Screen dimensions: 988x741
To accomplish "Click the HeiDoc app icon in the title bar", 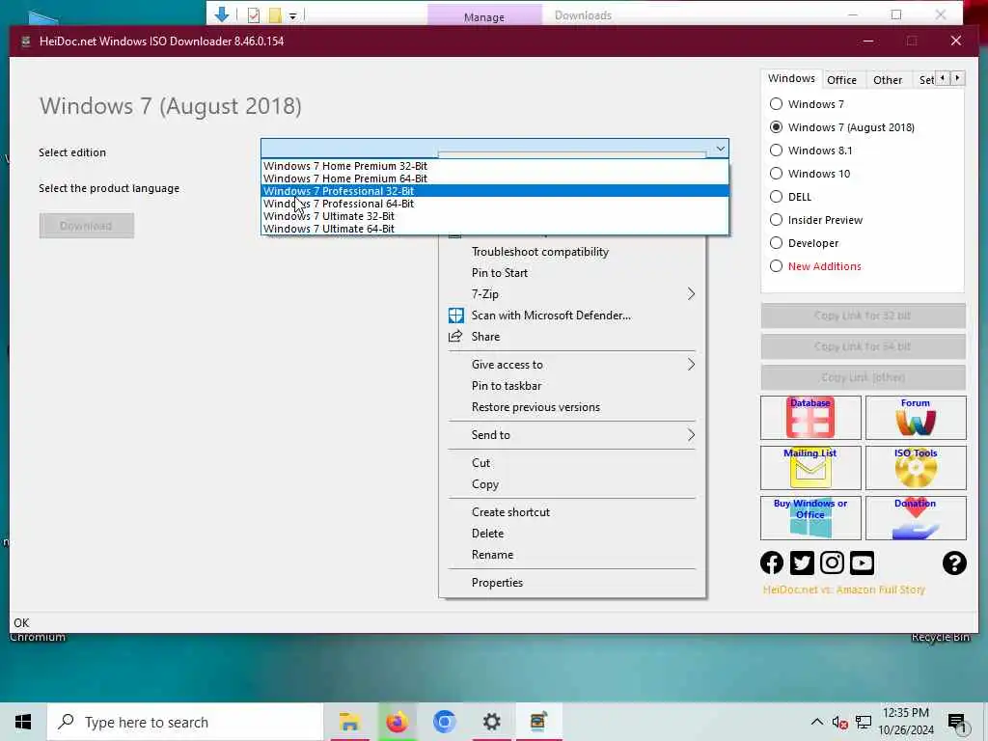I will pyautogui.click(x=26, y=41).
